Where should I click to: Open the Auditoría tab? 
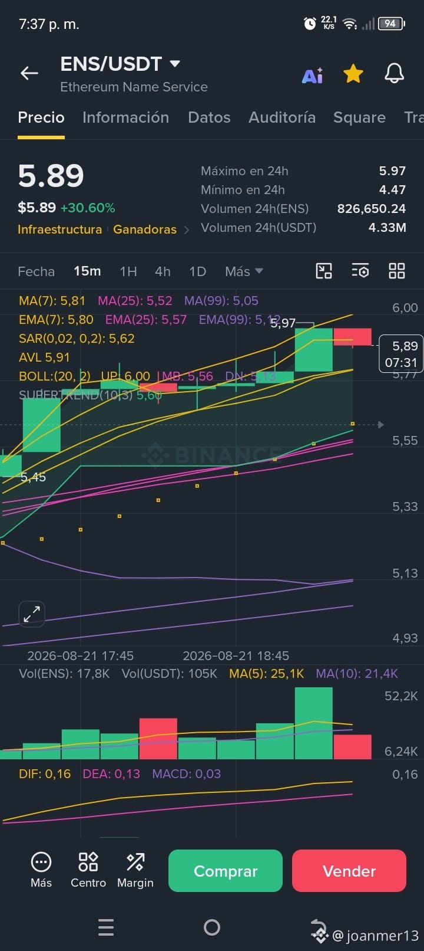(282, 117)
